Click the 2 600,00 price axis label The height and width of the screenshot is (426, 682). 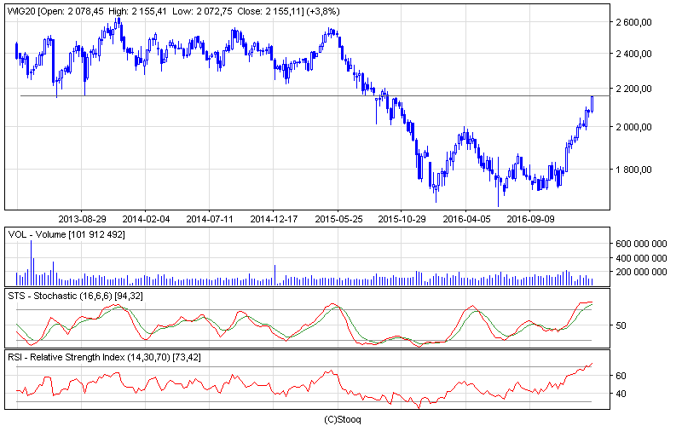coord(633,22)
